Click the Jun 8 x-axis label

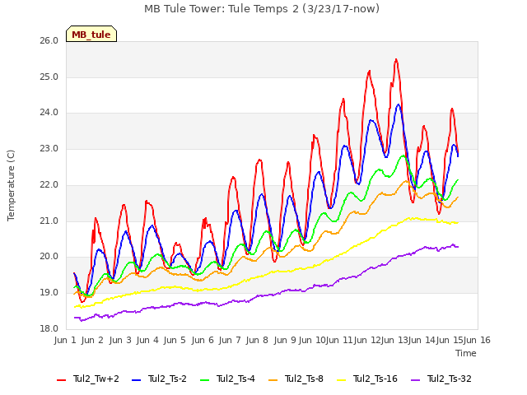[257, 340]
